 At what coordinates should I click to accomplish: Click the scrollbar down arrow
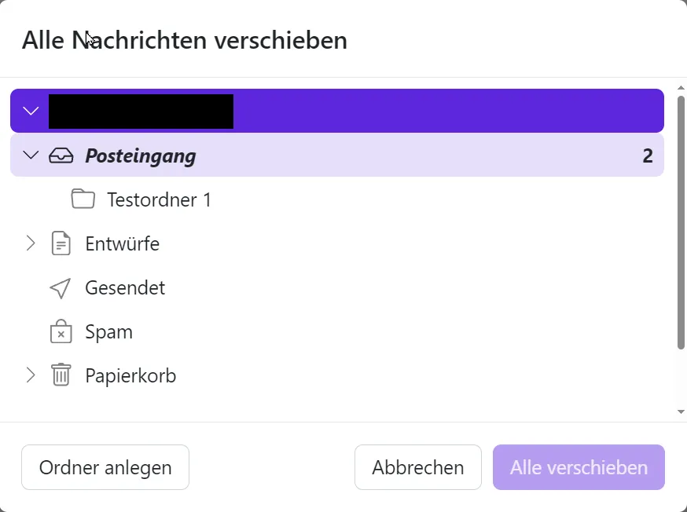pyautogui.click(x=681, y=410)
